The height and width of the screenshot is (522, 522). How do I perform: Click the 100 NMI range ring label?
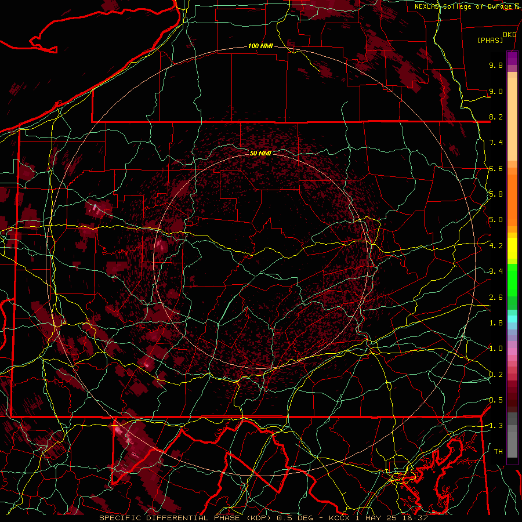260,46
